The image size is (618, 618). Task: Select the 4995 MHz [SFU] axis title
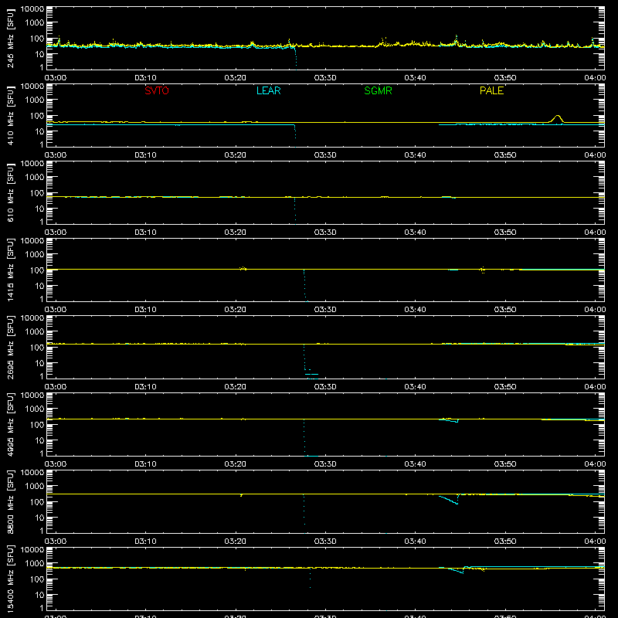tap(10, 424)
